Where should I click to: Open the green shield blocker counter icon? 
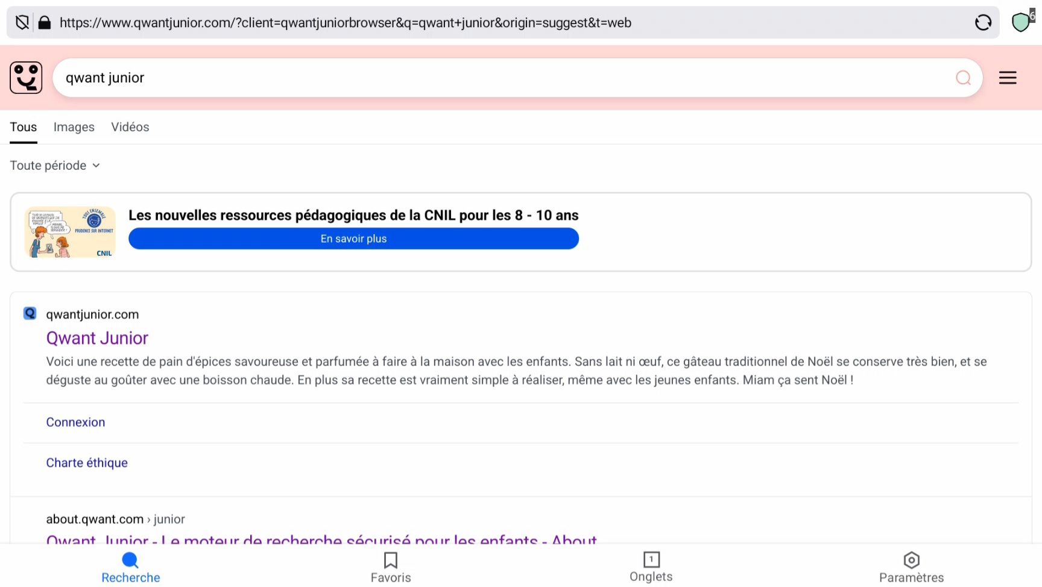tap(1022, 22)
